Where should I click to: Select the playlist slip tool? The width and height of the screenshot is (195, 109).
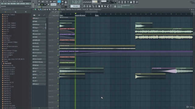[47, 9]
